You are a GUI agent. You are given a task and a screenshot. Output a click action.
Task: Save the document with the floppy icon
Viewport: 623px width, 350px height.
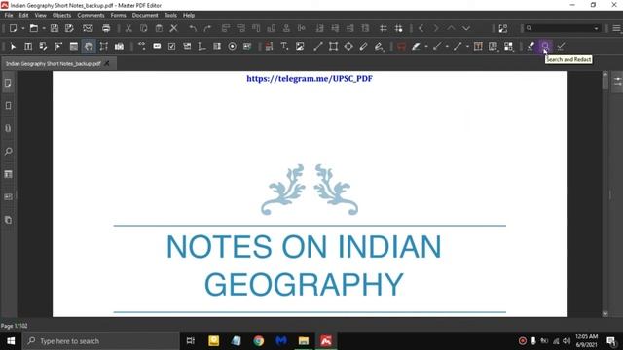point(55,28)
